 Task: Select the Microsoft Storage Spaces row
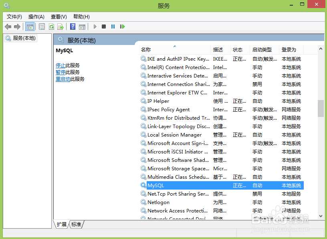coord(222,169)
